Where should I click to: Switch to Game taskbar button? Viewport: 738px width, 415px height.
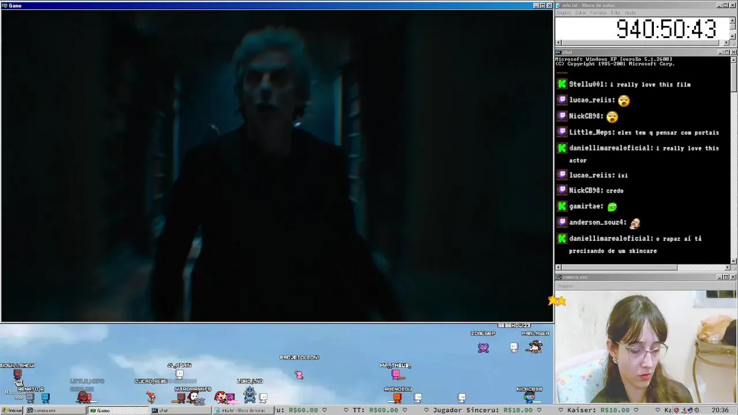click(x=118, y=410)
